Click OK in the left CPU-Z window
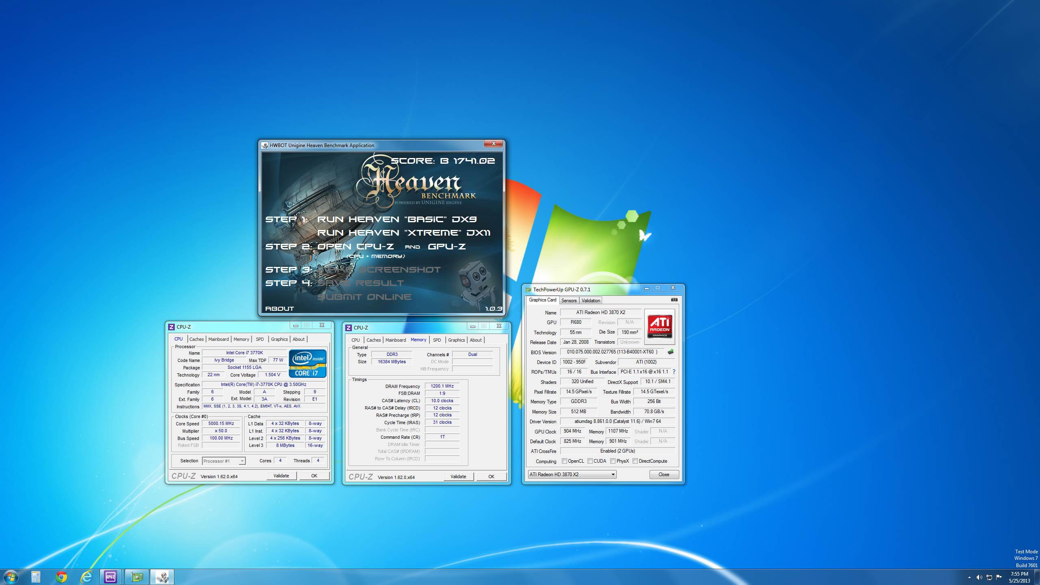This screenshot has width=1040, height=585. 314,476
